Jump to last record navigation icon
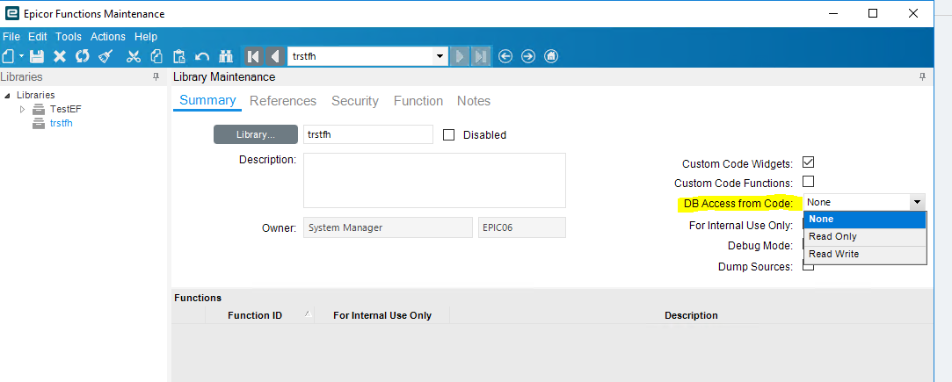This screenshot has width=952, height=382. click(481, 56)
